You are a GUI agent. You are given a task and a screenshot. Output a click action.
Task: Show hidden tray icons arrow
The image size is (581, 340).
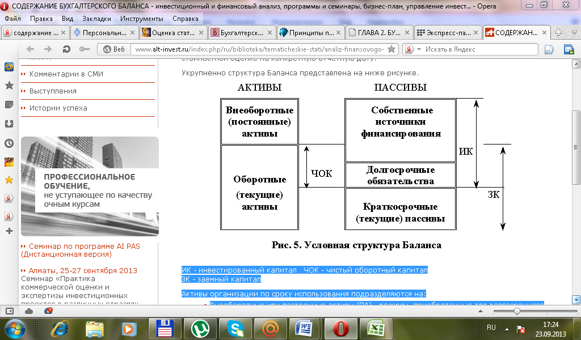point(507,329)
